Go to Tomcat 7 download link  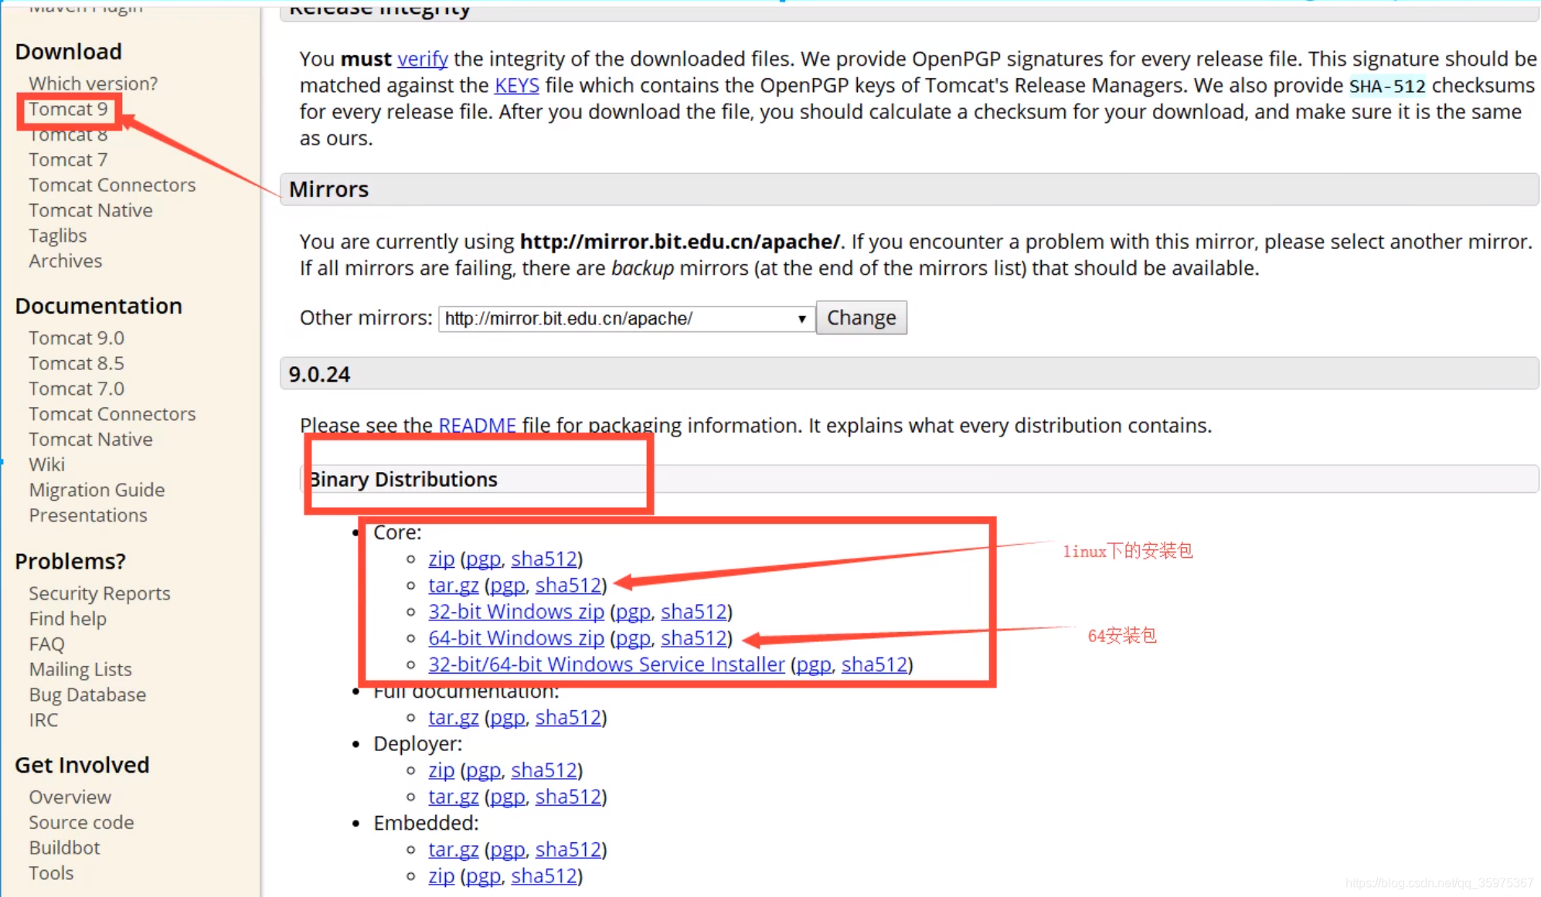[x=68, y=160]
